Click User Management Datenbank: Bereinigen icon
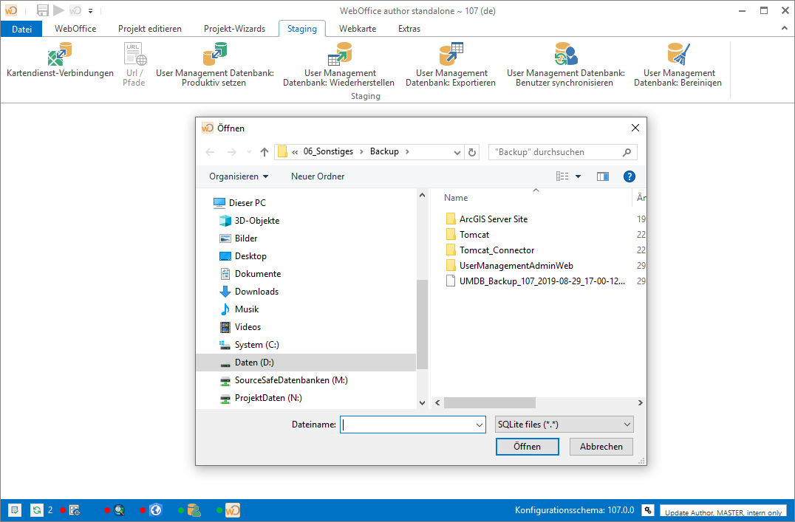 (678, 55)
